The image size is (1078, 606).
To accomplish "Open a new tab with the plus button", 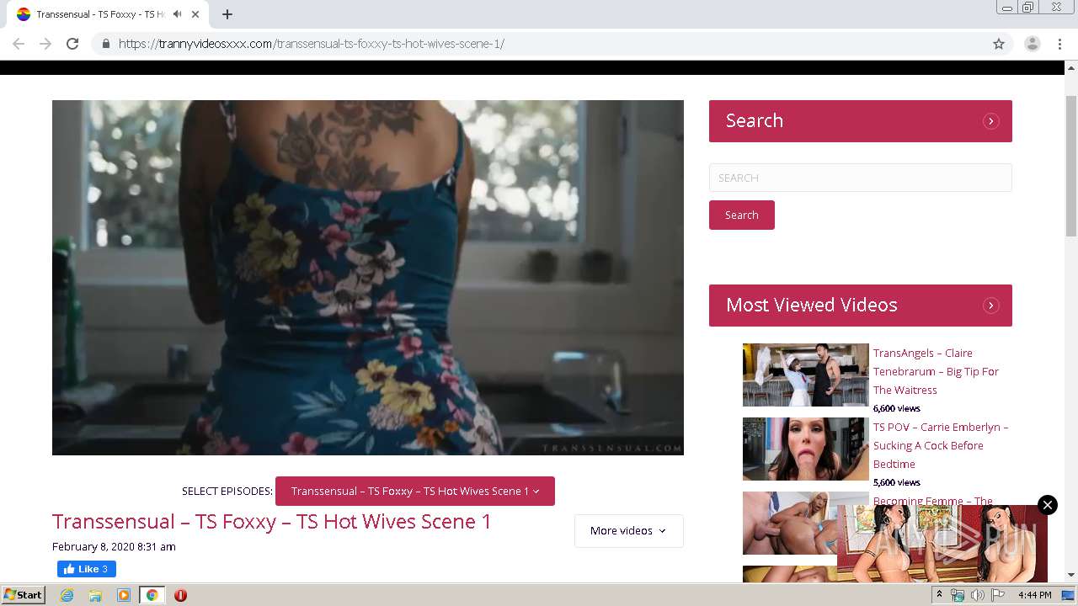I will (227, 14).
